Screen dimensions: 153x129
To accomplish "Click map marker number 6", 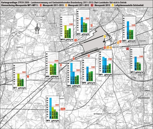I will pyautogui.click(x=61, y=65).
